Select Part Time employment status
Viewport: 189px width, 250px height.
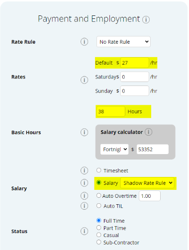tap(99, 228)
